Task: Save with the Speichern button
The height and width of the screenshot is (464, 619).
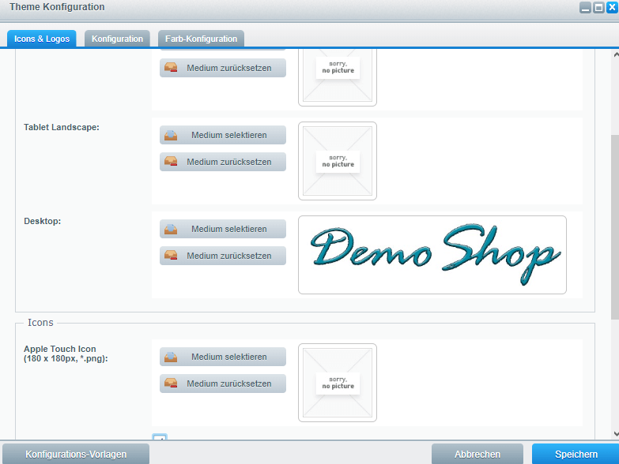Action: click(x=576, y=454)
